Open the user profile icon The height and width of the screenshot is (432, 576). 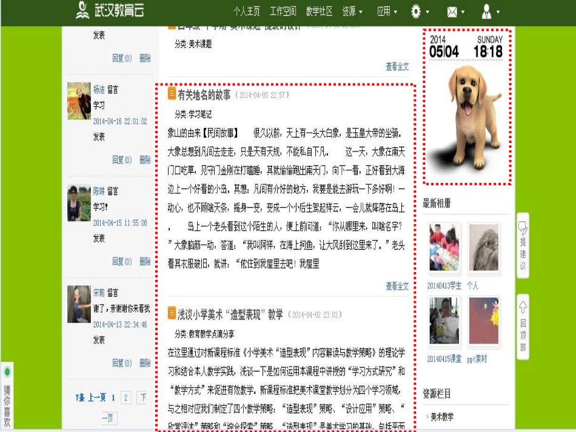coord(486,12)
